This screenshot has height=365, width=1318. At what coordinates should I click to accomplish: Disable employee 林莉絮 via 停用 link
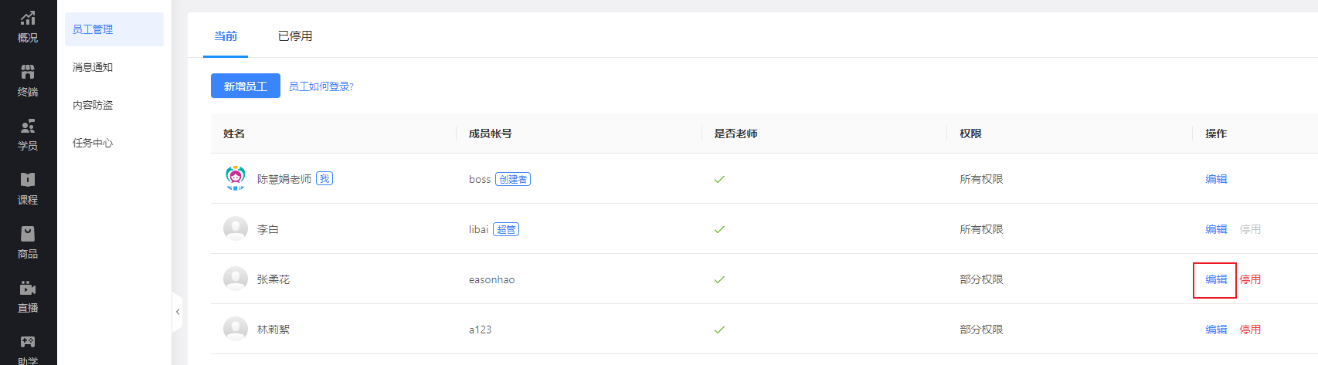(1250, 330)
